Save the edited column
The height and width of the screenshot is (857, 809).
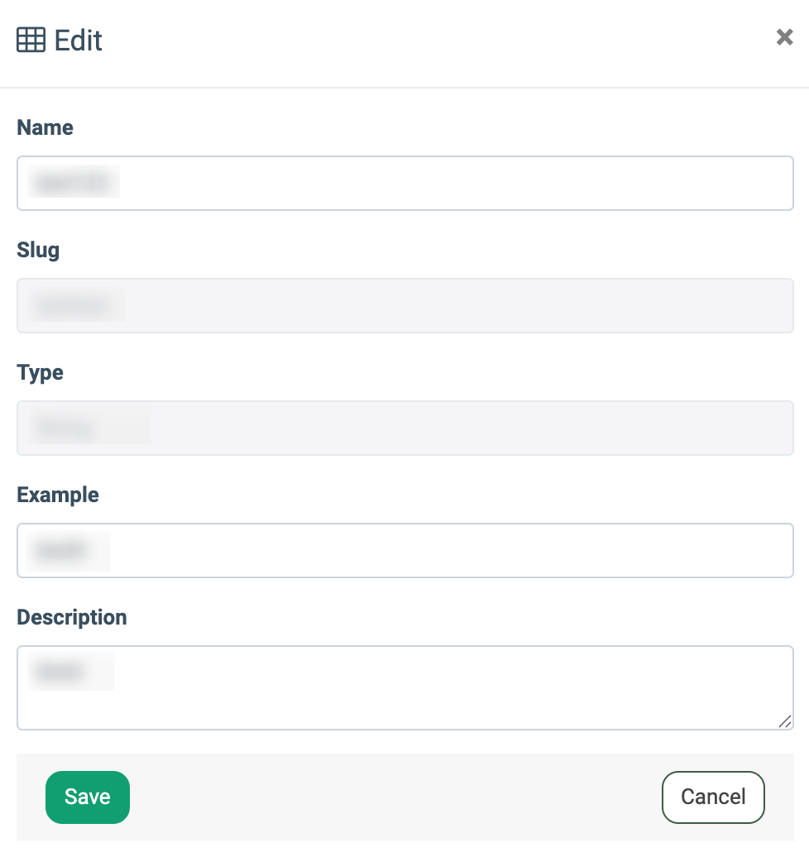tap(88, 797)
